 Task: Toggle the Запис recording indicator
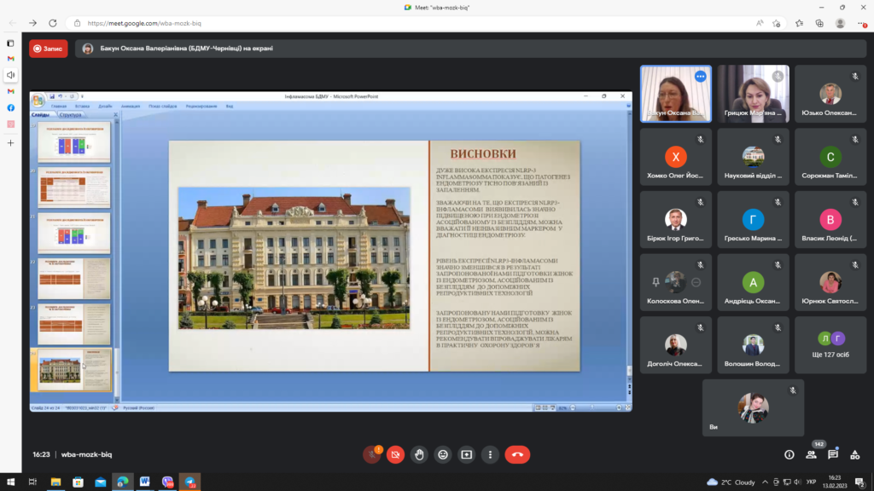click(49, 49)
